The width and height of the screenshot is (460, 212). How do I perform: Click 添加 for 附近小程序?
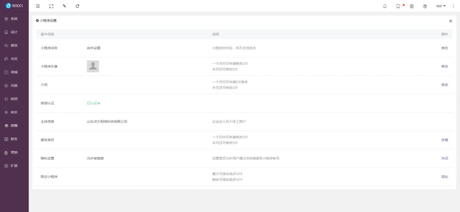click(444, 177)
